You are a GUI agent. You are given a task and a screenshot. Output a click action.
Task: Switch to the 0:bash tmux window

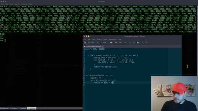pyautogui.click(x=14, y=108)
